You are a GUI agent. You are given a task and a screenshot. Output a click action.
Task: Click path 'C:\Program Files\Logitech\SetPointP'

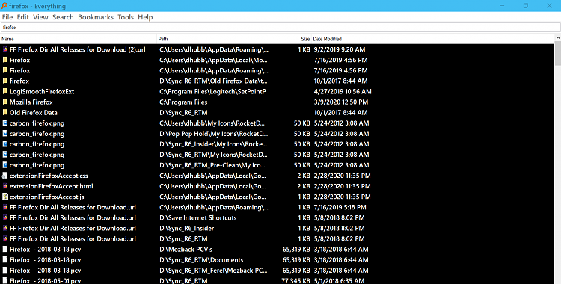tap(212, 92)
